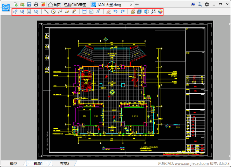This screenshot has height=167, width=231.
Task: Undo the last action
Action: pyautogui.click(x=115, y=12)
